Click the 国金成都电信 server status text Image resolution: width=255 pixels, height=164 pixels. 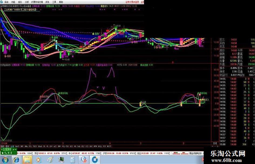click(x=196, y=153)
